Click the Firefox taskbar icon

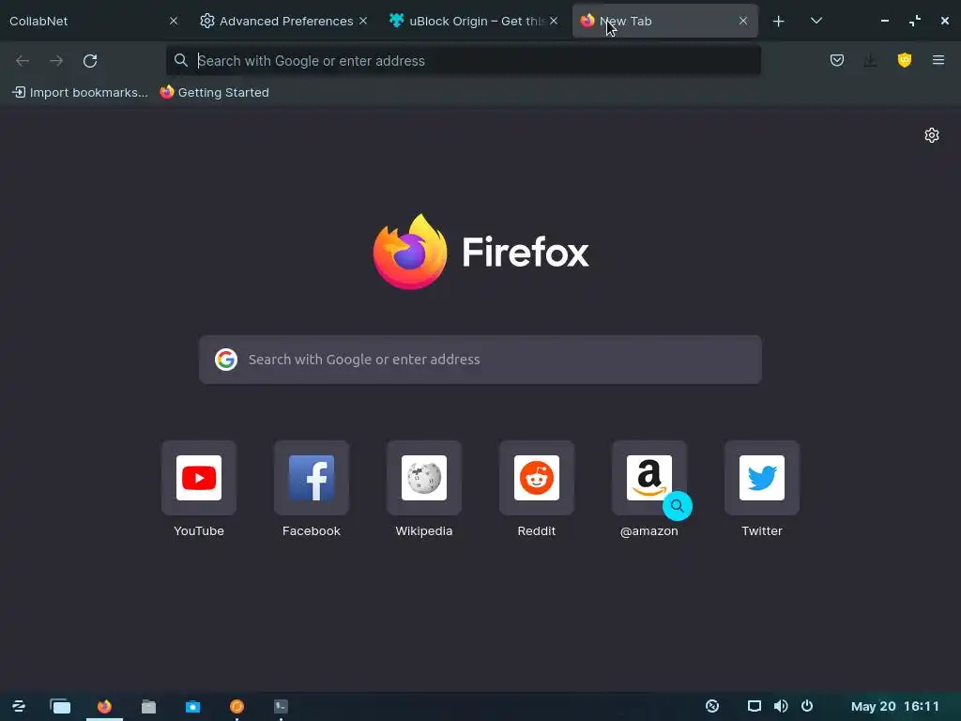pyautogui.click(x=104, y=706)
